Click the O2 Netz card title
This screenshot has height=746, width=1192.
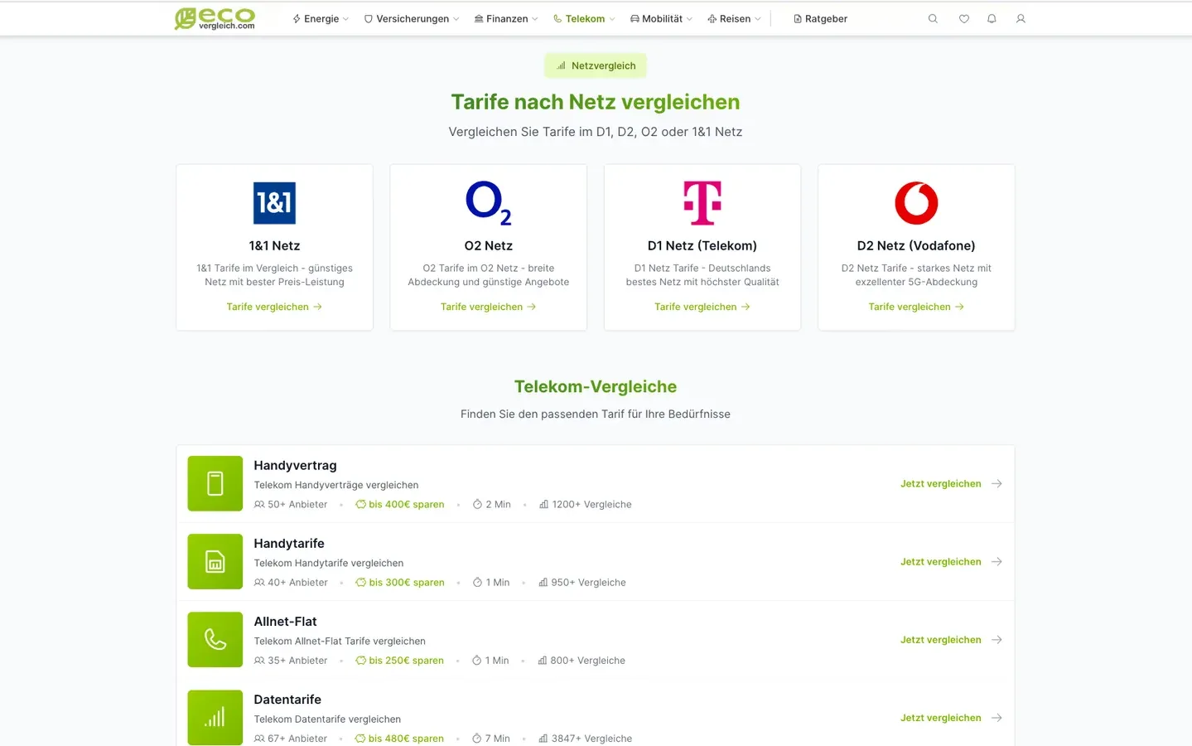pyautogui.click(x=489, y=246)
